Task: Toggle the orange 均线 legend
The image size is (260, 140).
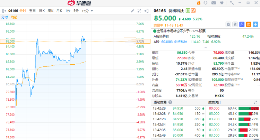Action: pyautogui.click(x=14, y=17)
